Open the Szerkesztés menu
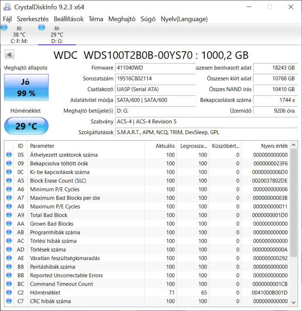 [x=33, y=19]
